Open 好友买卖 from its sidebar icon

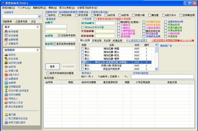point(6,59)
